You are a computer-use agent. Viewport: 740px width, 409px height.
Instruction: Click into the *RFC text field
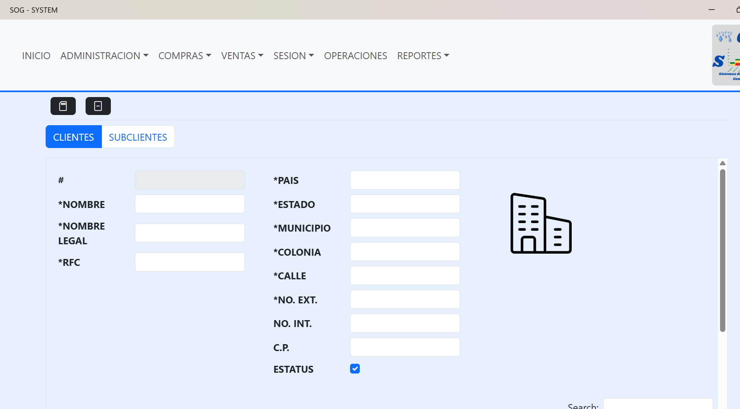tap(190, 262)
